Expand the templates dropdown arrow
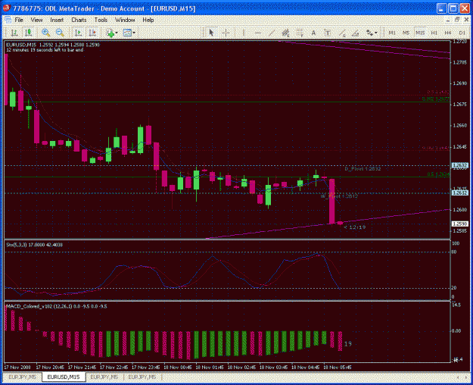 pos(134,33)
